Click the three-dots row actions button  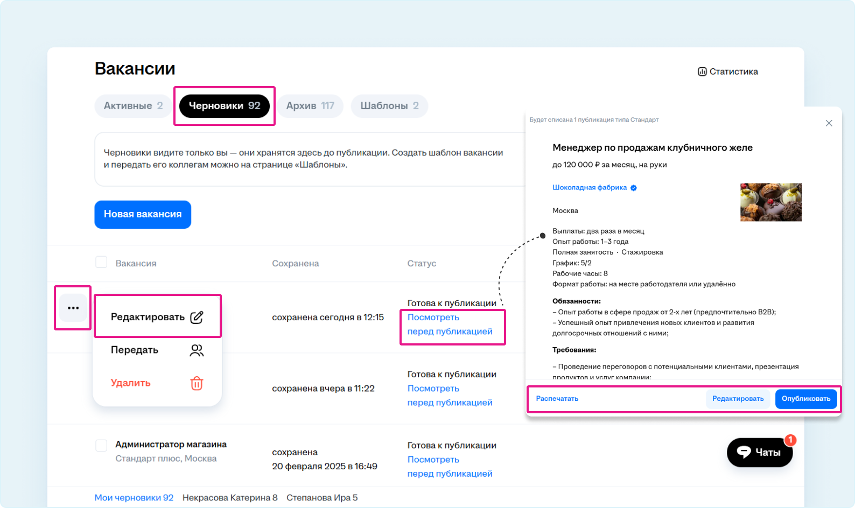pos(73,308)
